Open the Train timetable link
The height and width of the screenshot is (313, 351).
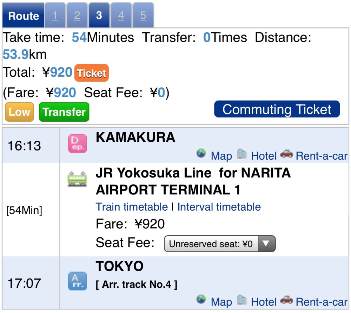point(132,207)
